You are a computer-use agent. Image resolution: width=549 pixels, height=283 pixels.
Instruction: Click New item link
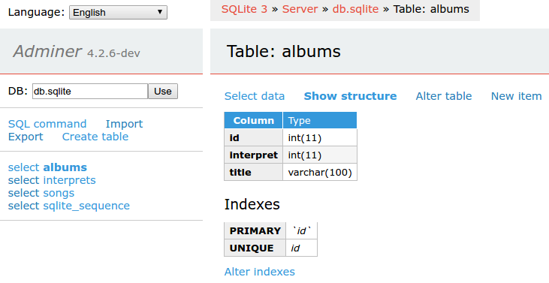516,96
